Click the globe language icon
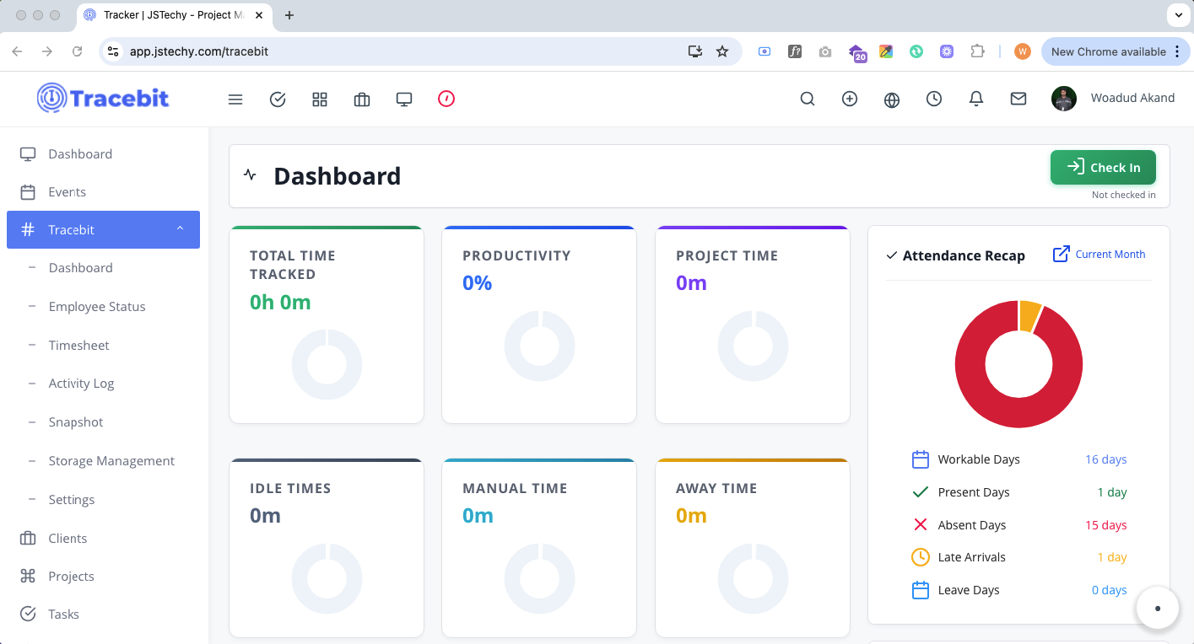 (891, 99)
